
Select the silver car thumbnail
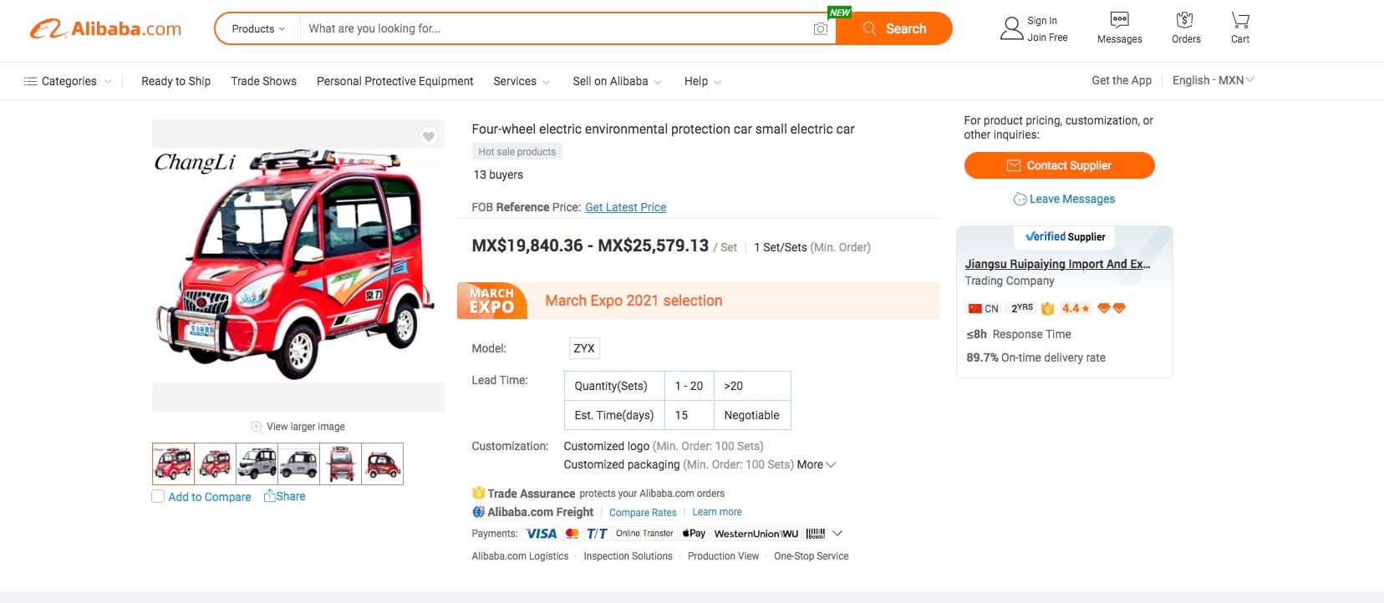coord(257,464)
